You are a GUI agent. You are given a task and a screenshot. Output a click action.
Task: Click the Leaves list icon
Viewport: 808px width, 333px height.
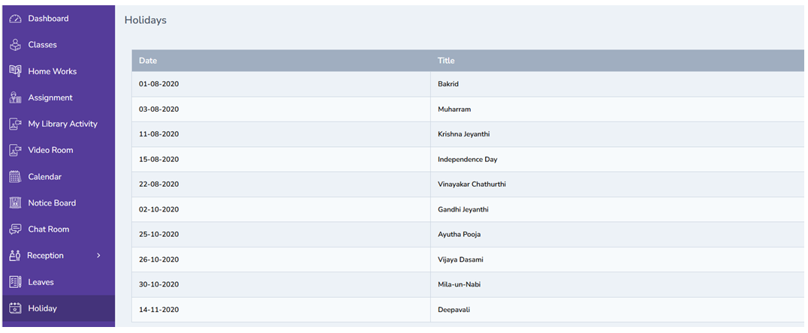15,282
